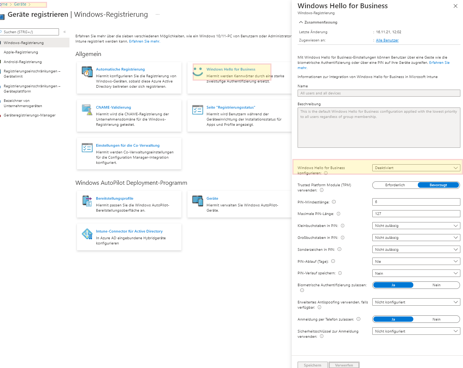Click the Geräte tile icon under AutoPilot
Viewport: 463px width, 368px height.
click(x=198, y=201)
